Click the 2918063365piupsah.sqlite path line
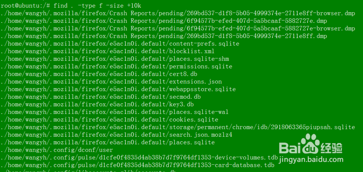 click(x=178, y=127)
